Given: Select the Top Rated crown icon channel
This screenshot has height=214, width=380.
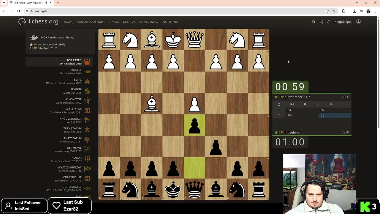Looking at the screenshot, I should tap(87, 62).
